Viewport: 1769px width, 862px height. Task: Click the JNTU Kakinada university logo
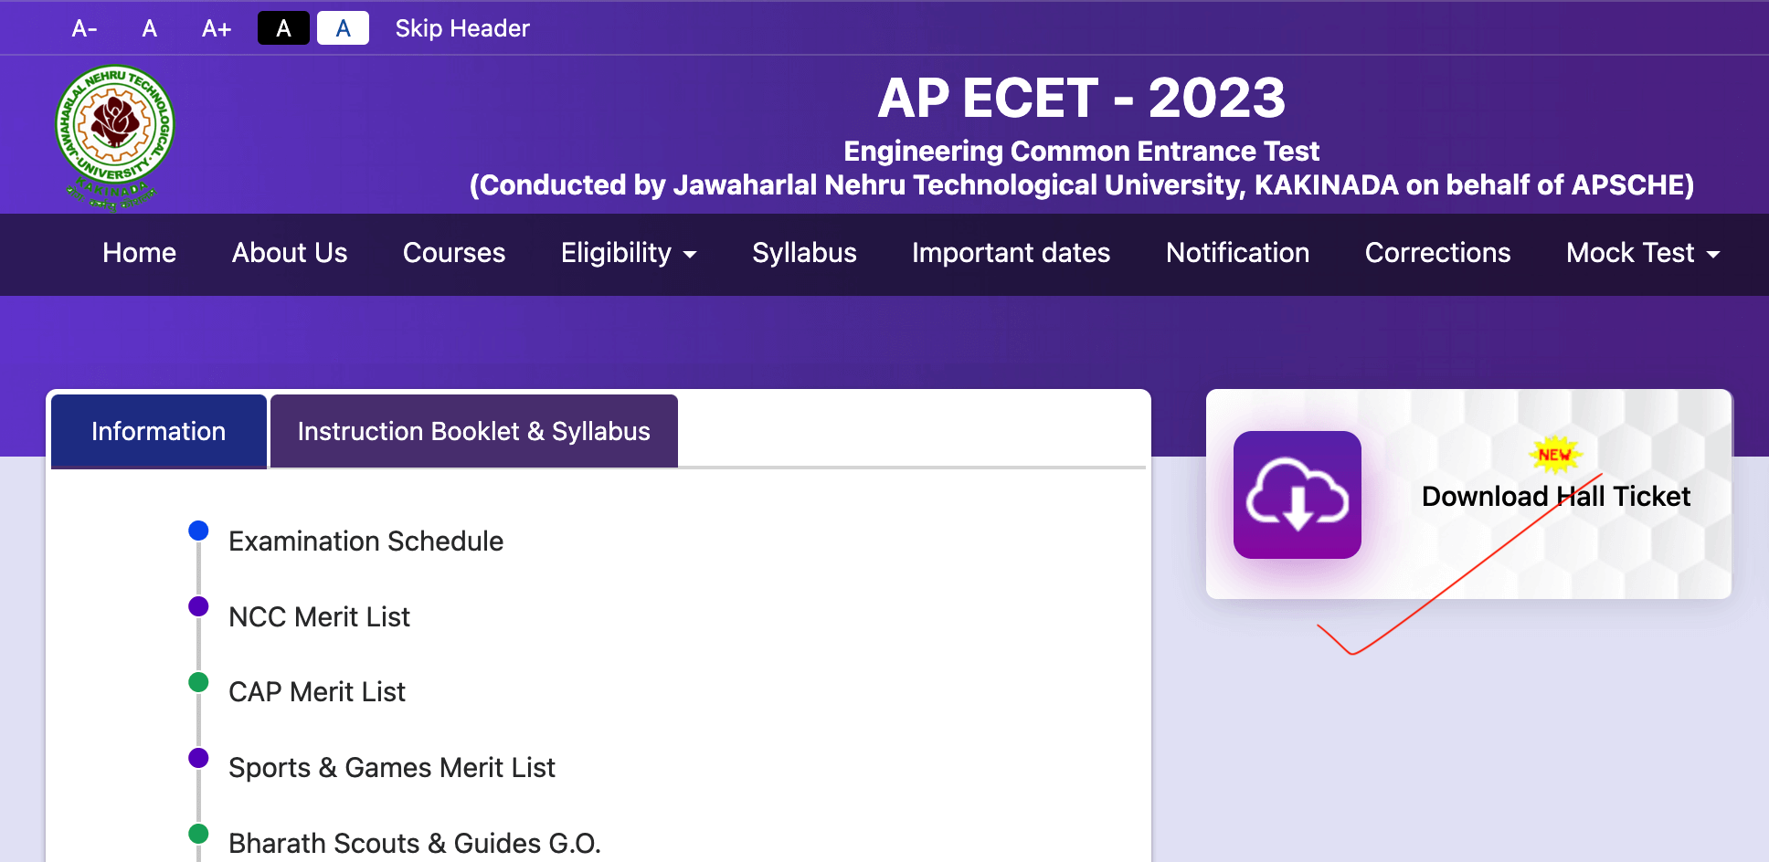[x=114, y=137]
